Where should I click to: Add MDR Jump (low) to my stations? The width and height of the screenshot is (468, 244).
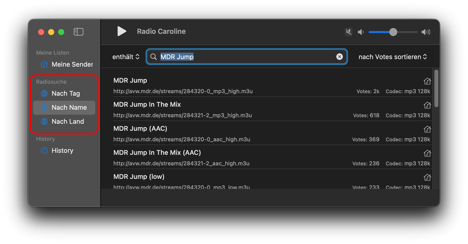tap(427, 177)
